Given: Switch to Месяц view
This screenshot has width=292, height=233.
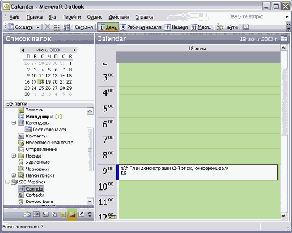Looking at the screenshot, I should 201,27.
